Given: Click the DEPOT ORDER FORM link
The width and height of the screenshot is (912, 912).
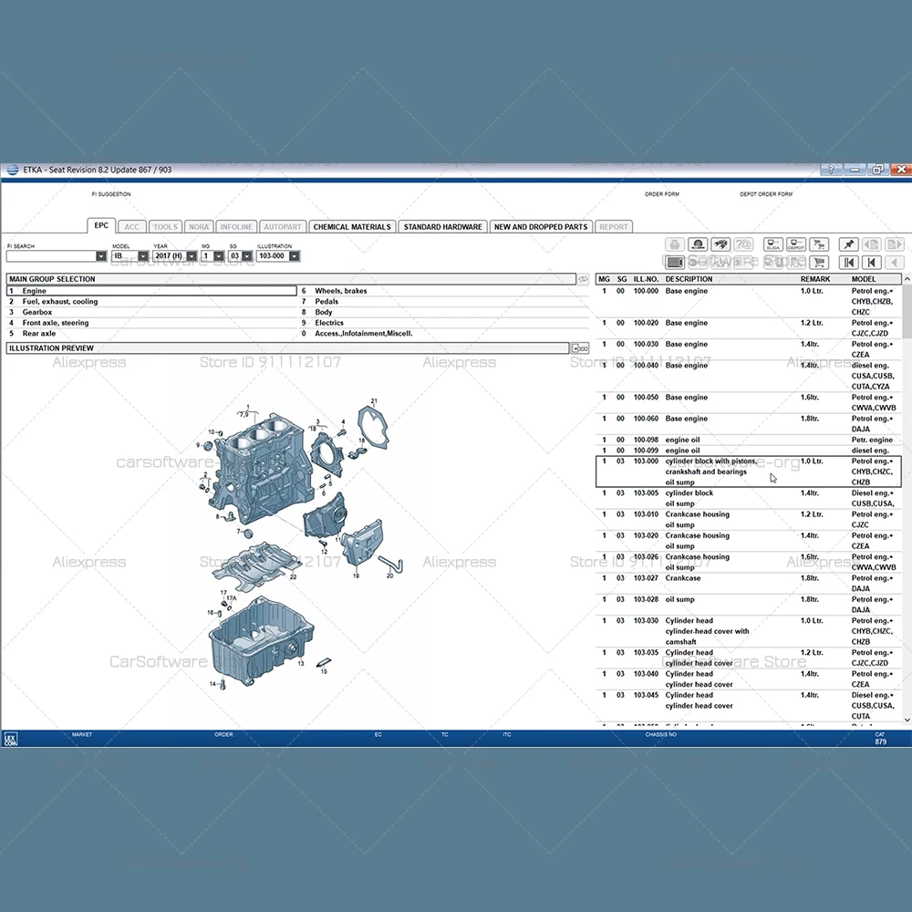Looking at the screenshot, I should (766, 194).
